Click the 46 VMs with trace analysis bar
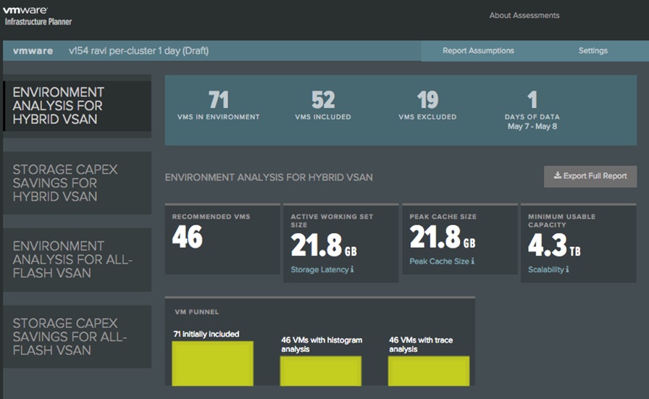 coord(429,371)
